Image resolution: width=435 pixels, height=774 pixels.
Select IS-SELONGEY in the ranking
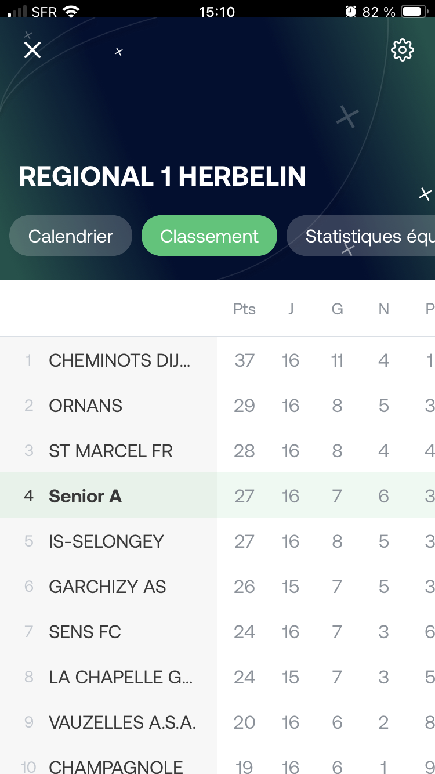[106, 541]
